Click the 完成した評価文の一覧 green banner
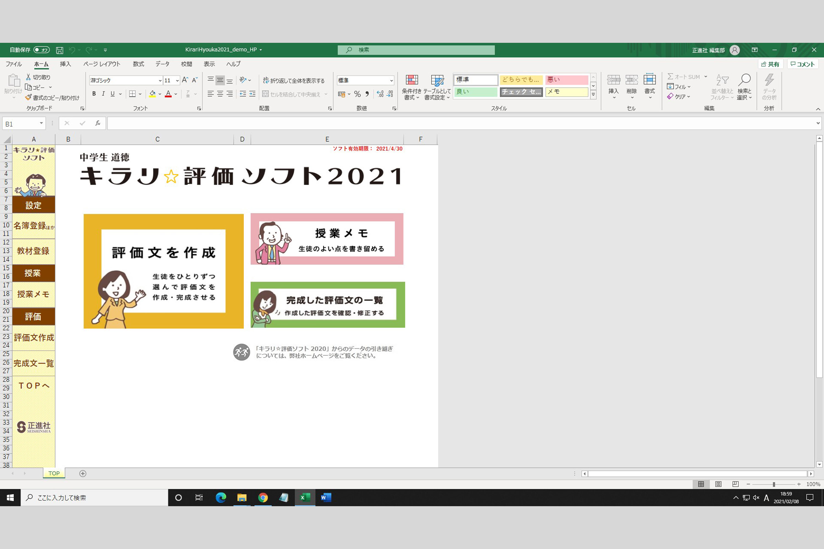This screenshot has height=549, width=824. click(328, 305)
